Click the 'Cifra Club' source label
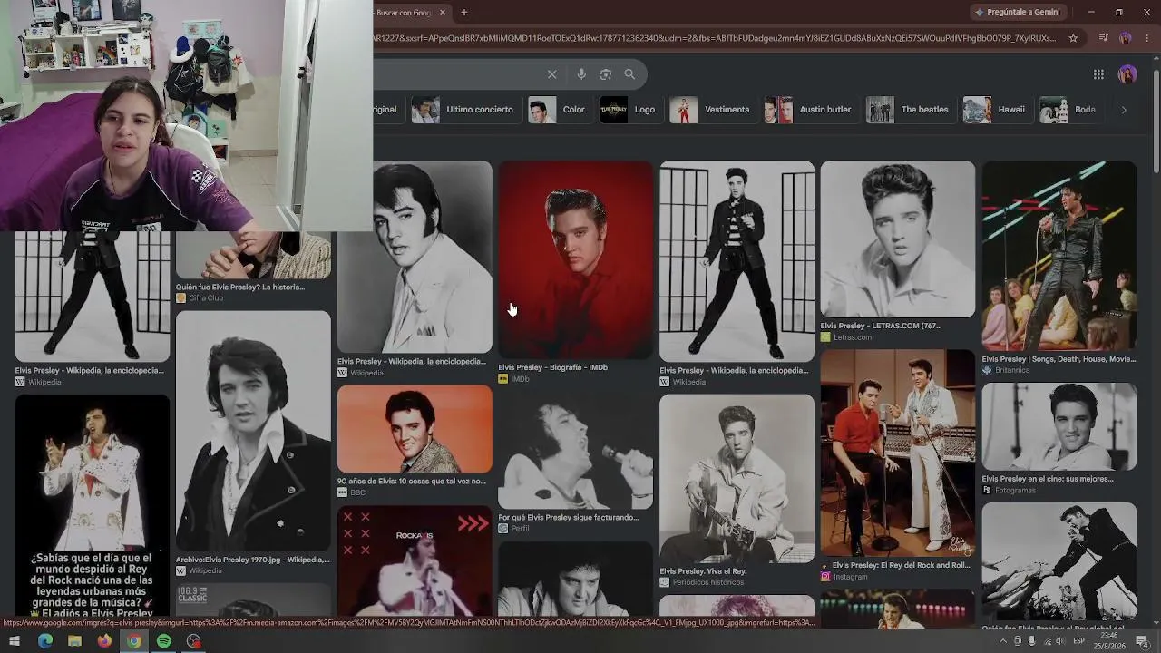The height and width of the screenshot is (653, 1161). pos(206,298)
